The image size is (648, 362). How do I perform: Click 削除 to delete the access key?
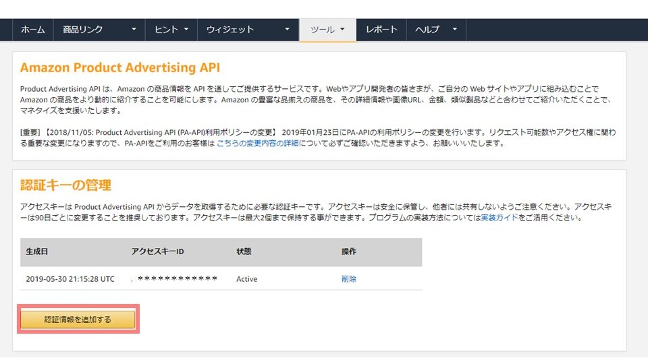click(349, 279)
